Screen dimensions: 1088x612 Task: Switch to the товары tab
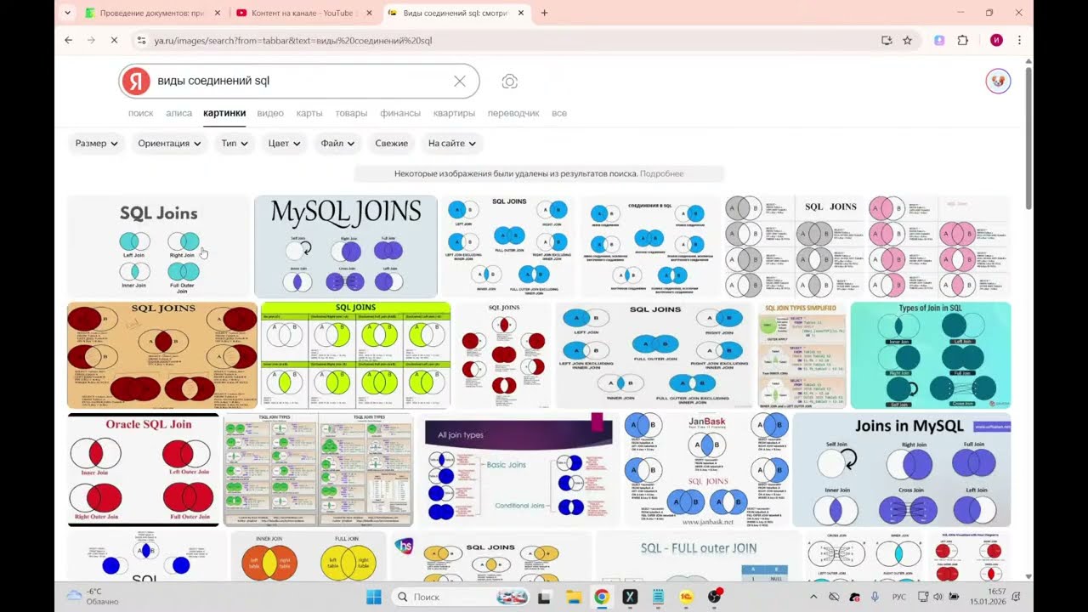pyautogui.click(x=351, y=113)
